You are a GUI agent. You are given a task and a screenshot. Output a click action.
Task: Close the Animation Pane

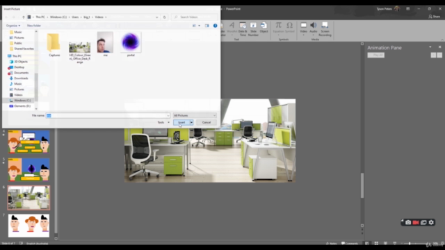tap(439, 47)
